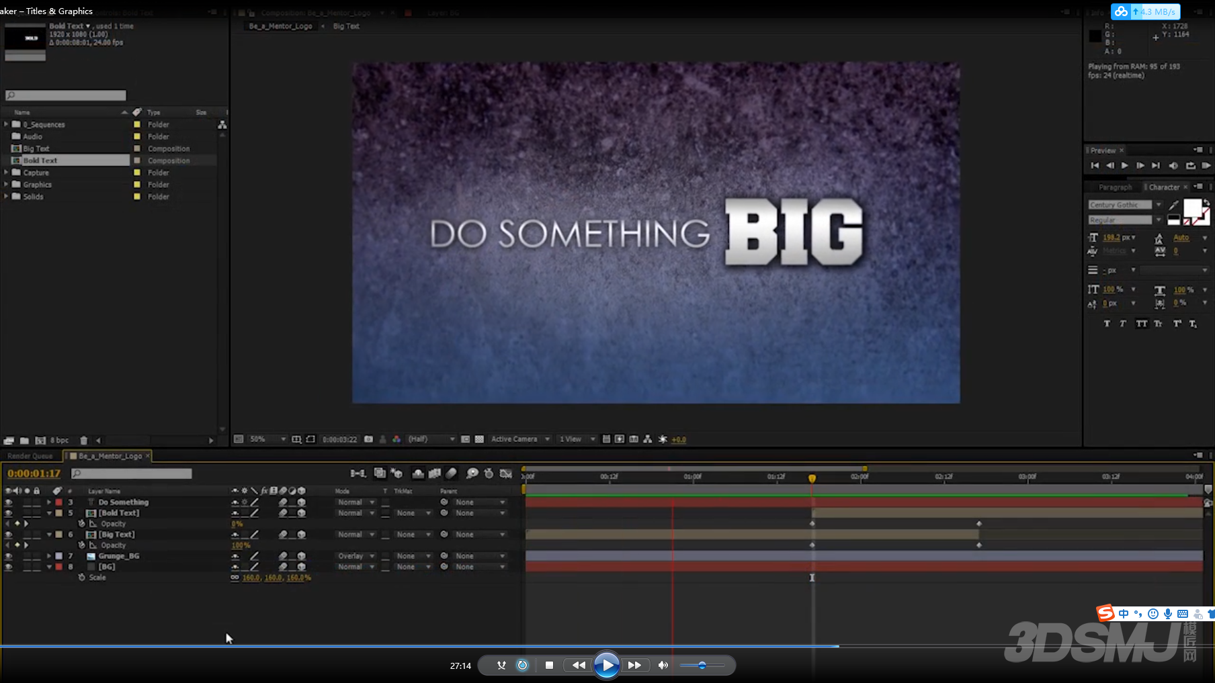This screenshot has width=1215, height=683.
Task: Toggle Subscript in the Character panel
Action: click(x=1193, y=324)
